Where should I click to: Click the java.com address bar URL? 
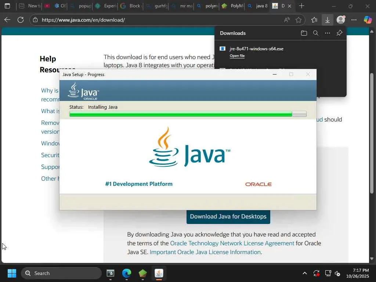point(83,20)
